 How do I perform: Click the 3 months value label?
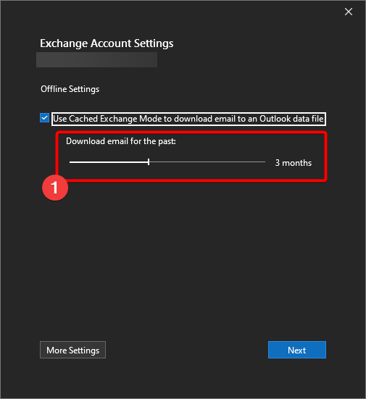click(293, 163)
